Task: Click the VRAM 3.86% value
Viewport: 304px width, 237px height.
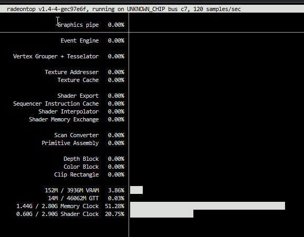Action: tap(116, 190)
